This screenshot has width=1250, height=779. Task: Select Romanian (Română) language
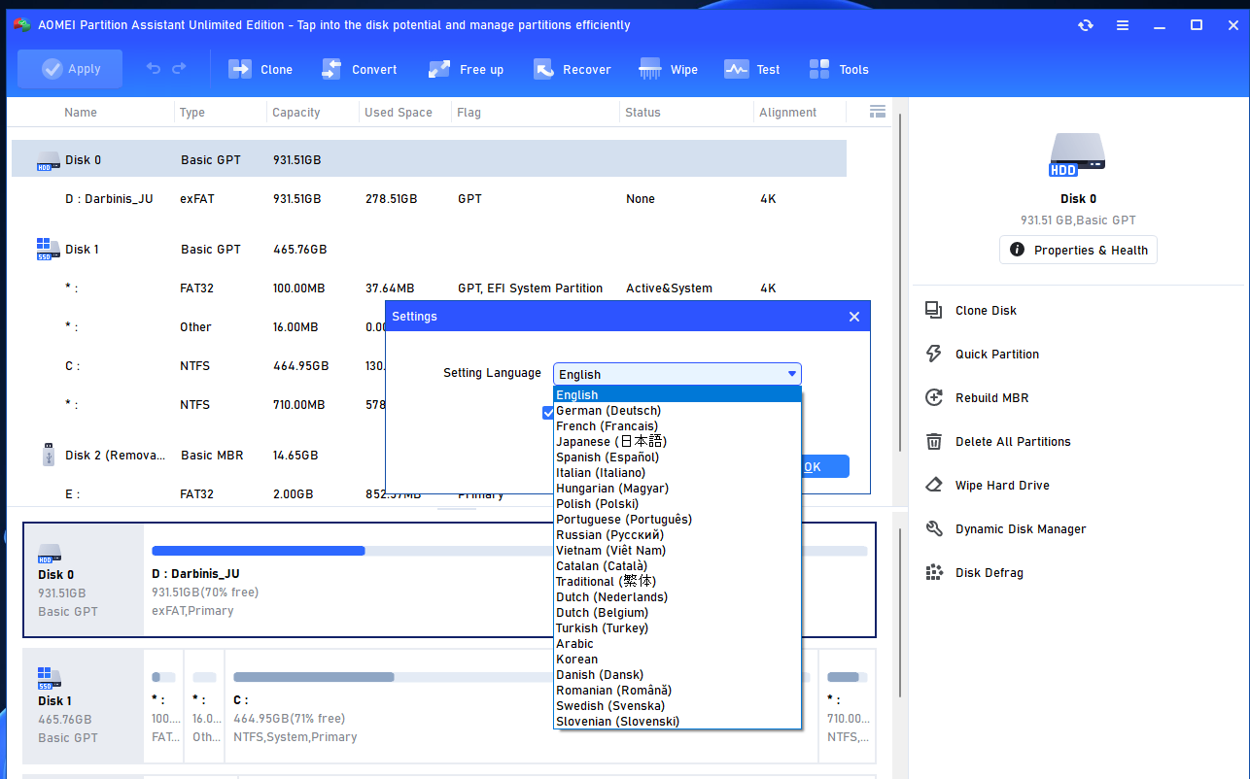pos(677,690)
